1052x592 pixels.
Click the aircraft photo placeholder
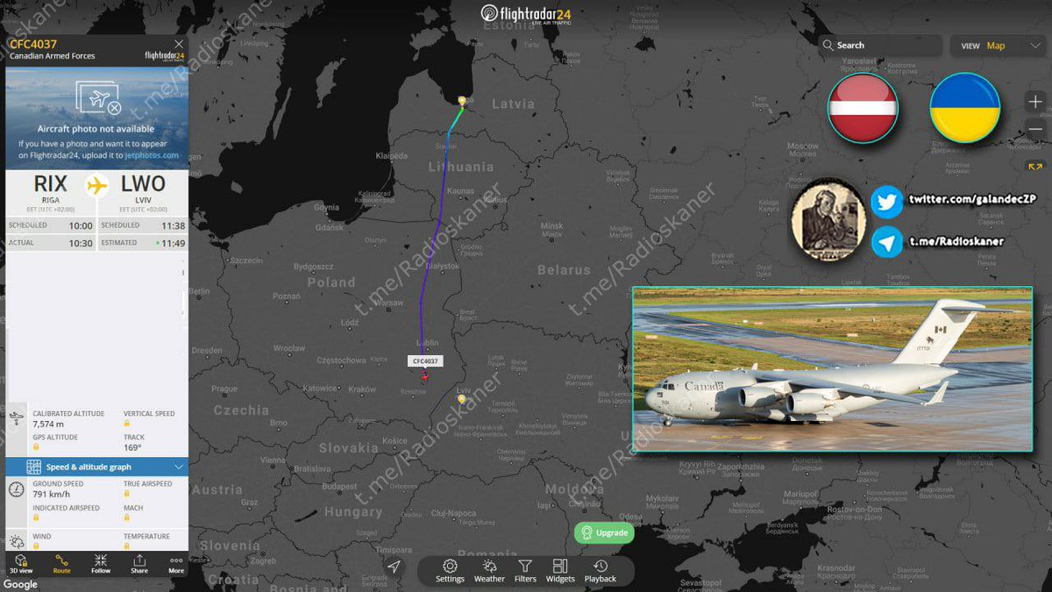(96, 97)
